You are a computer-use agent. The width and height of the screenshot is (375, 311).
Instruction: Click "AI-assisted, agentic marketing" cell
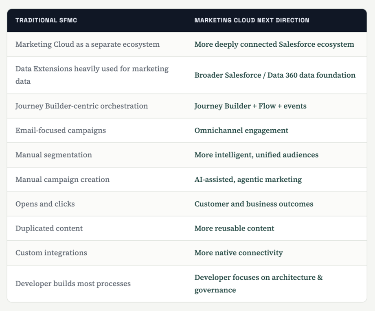248,180
